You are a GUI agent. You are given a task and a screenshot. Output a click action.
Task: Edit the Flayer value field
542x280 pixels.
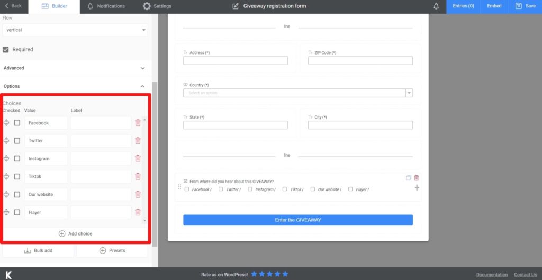(46, 212)
